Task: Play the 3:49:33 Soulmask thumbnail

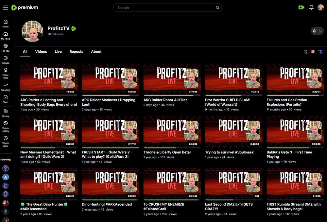Action: (x=233, y=132)
